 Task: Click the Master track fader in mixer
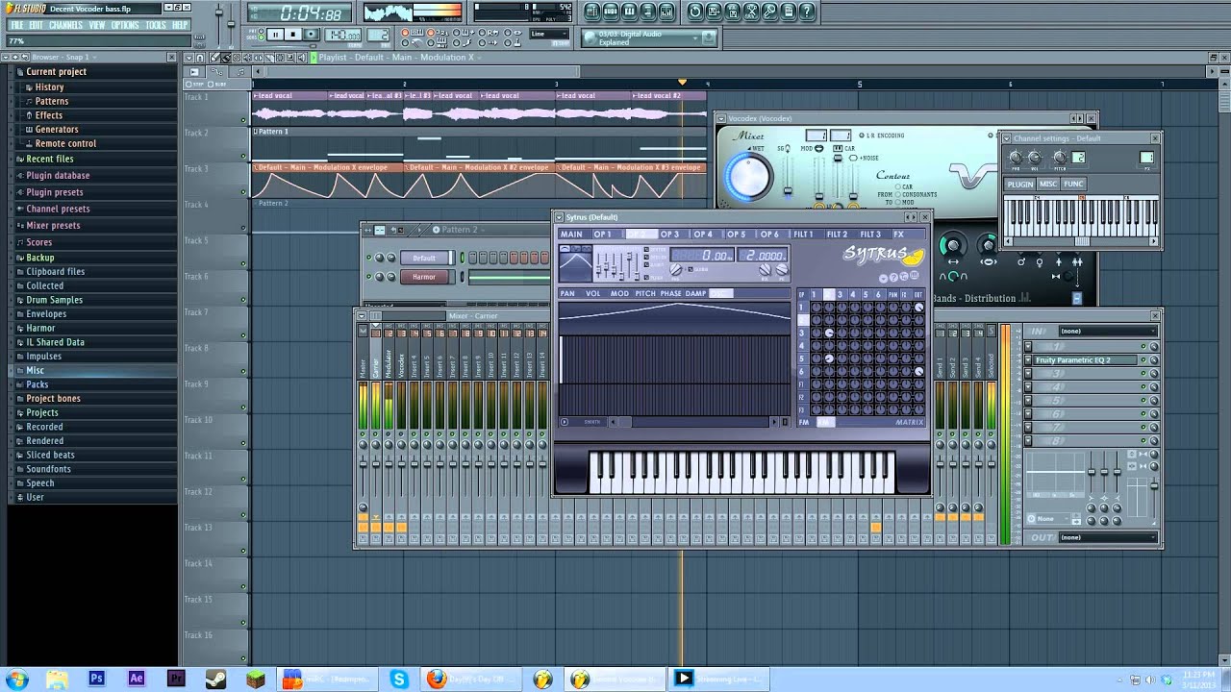(363, 463)
